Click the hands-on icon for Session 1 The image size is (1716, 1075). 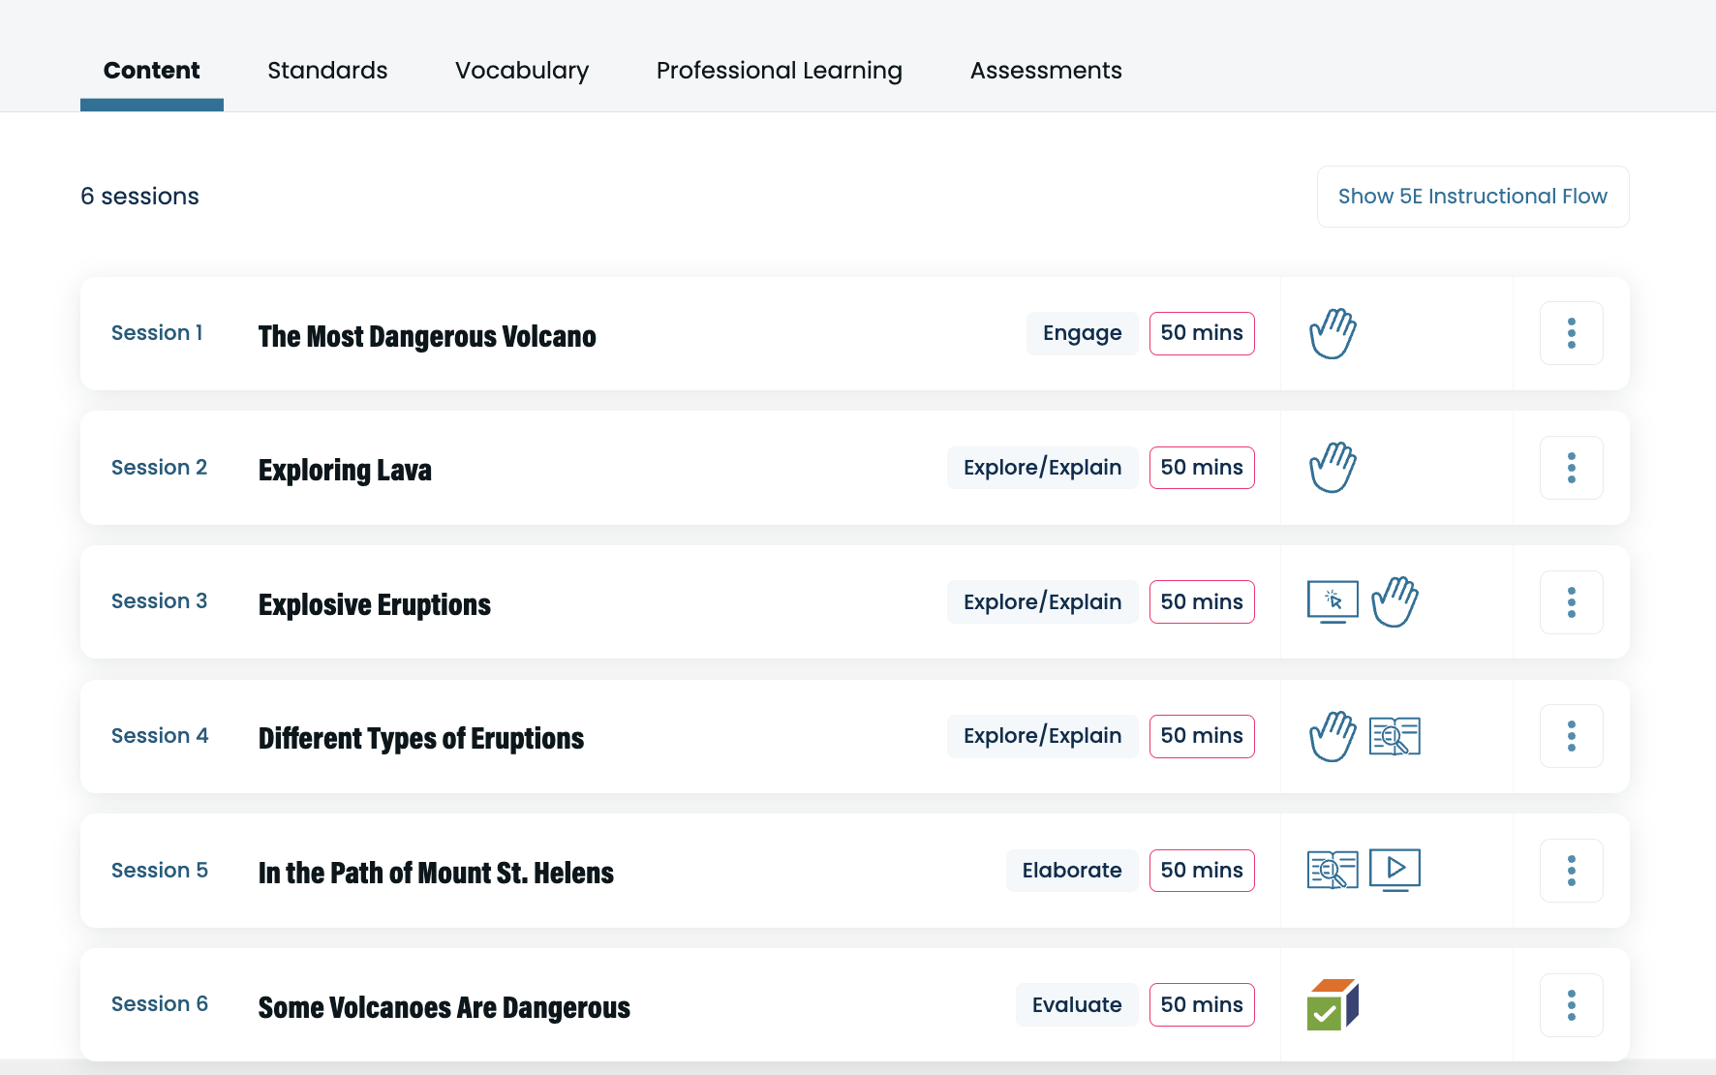coord(1333,333)
